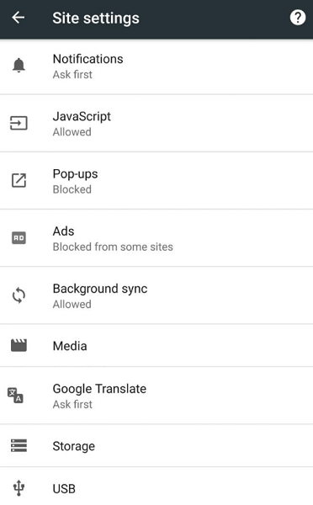Select Ads blocked from some sites
313x505 pixels.
[156, 238]
